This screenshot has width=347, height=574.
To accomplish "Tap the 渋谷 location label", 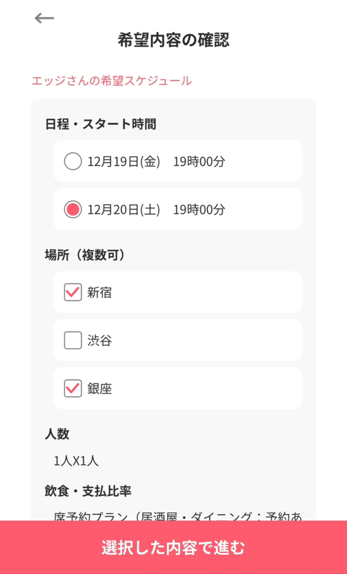I will [x=99, y=341].
